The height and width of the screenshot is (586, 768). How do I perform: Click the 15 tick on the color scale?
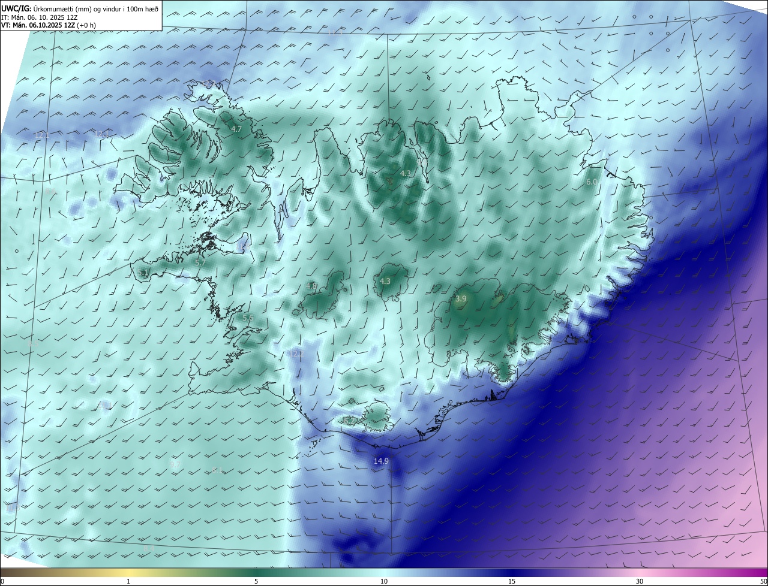pyautogui.click(x=512, y=581)
